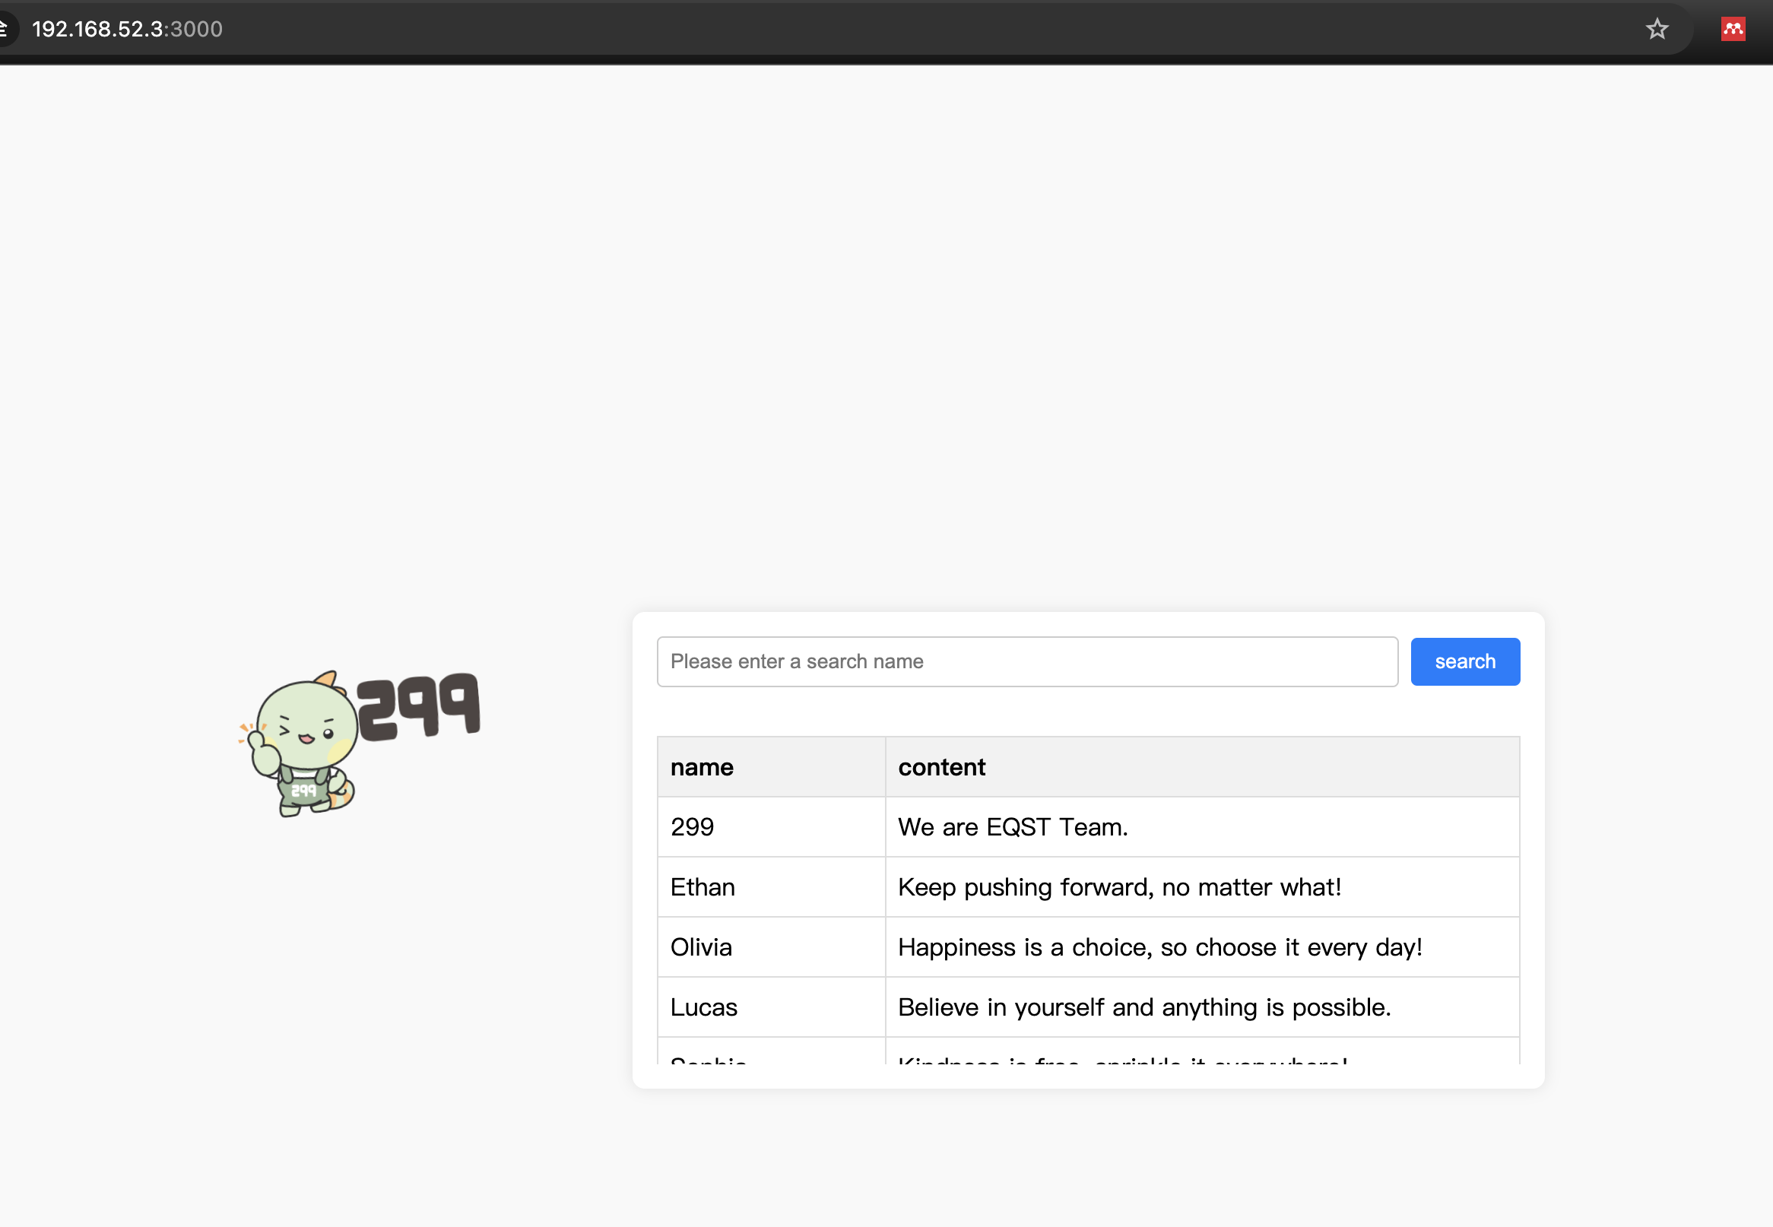The width and height of the screenshot is (1773, 1227).
Task: Click the Believe in yourself message
Action: (x=1144, y=1007)
